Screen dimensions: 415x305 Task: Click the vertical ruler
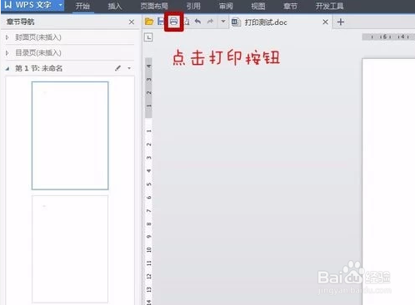pos(149,181)
